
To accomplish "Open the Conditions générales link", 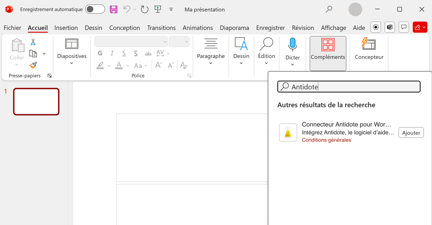I will click(326, 140).
